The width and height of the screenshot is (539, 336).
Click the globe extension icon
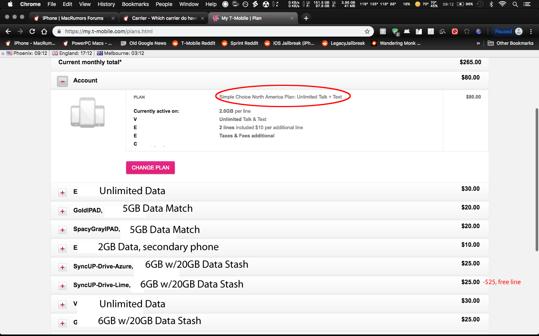point(478,31)
